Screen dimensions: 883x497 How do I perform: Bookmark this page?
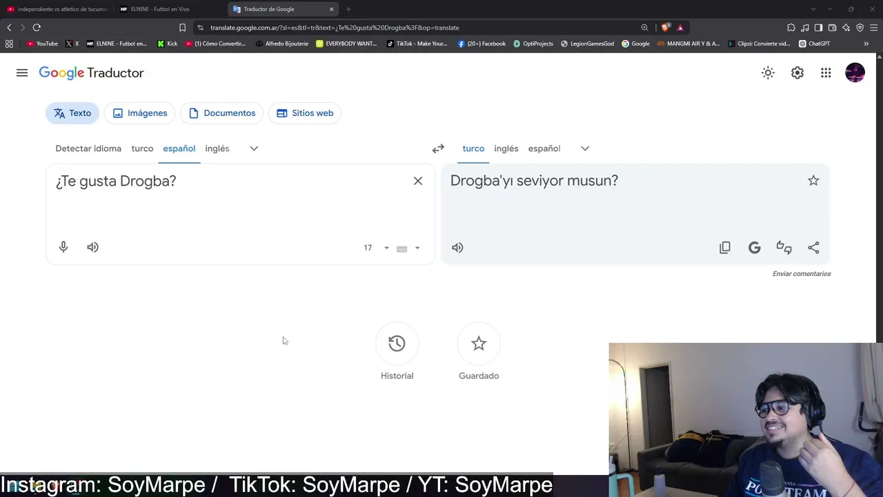click(x=182, y=28)
